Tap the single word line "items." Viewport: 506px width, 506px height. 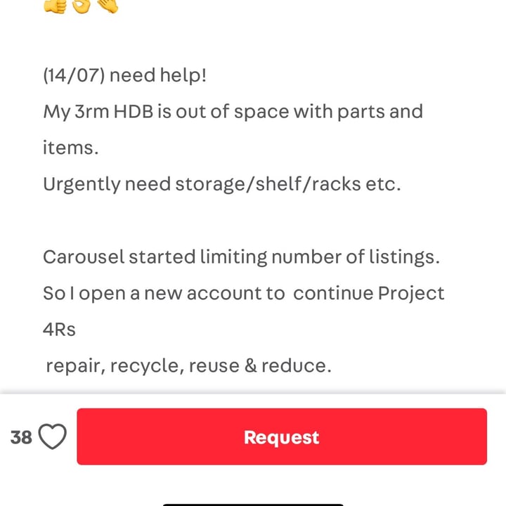click(71, 148)
